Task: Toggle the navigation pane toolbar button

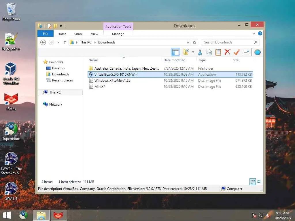Action: tap(175, 52)
